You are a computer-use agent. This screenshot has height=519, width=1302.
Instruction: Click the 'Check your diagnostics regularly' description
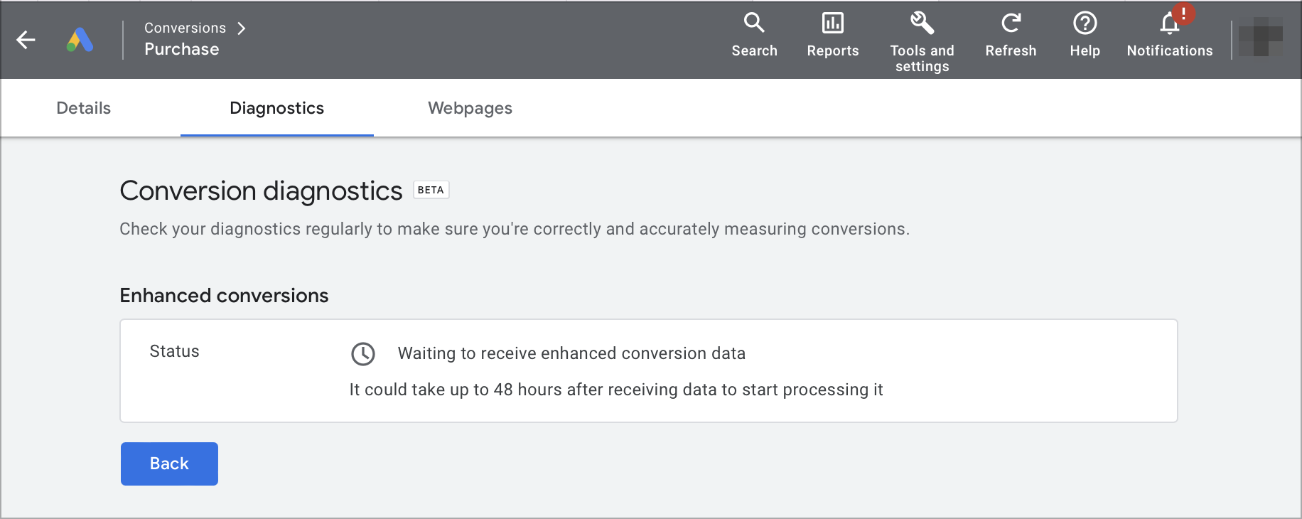pyautogui.click(x=515, y=229)
